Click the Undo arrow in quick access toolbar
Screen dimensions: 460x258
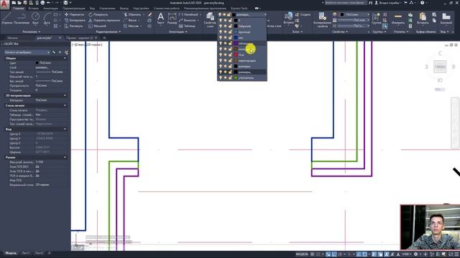point(48,3)
